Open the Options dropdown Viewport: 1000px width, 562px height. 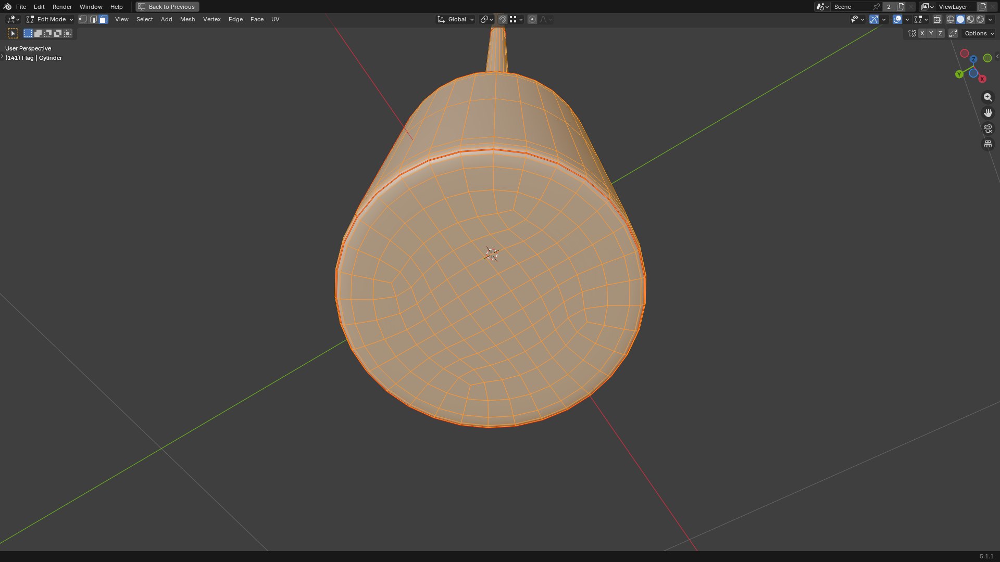[x=979, y=33]
